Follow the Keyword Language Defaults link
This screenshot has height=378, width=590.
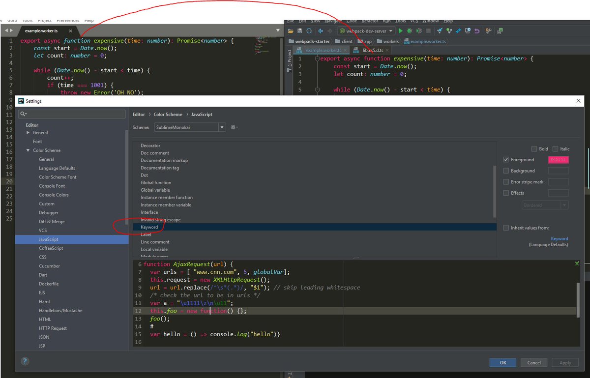click(x=559, y=239)
